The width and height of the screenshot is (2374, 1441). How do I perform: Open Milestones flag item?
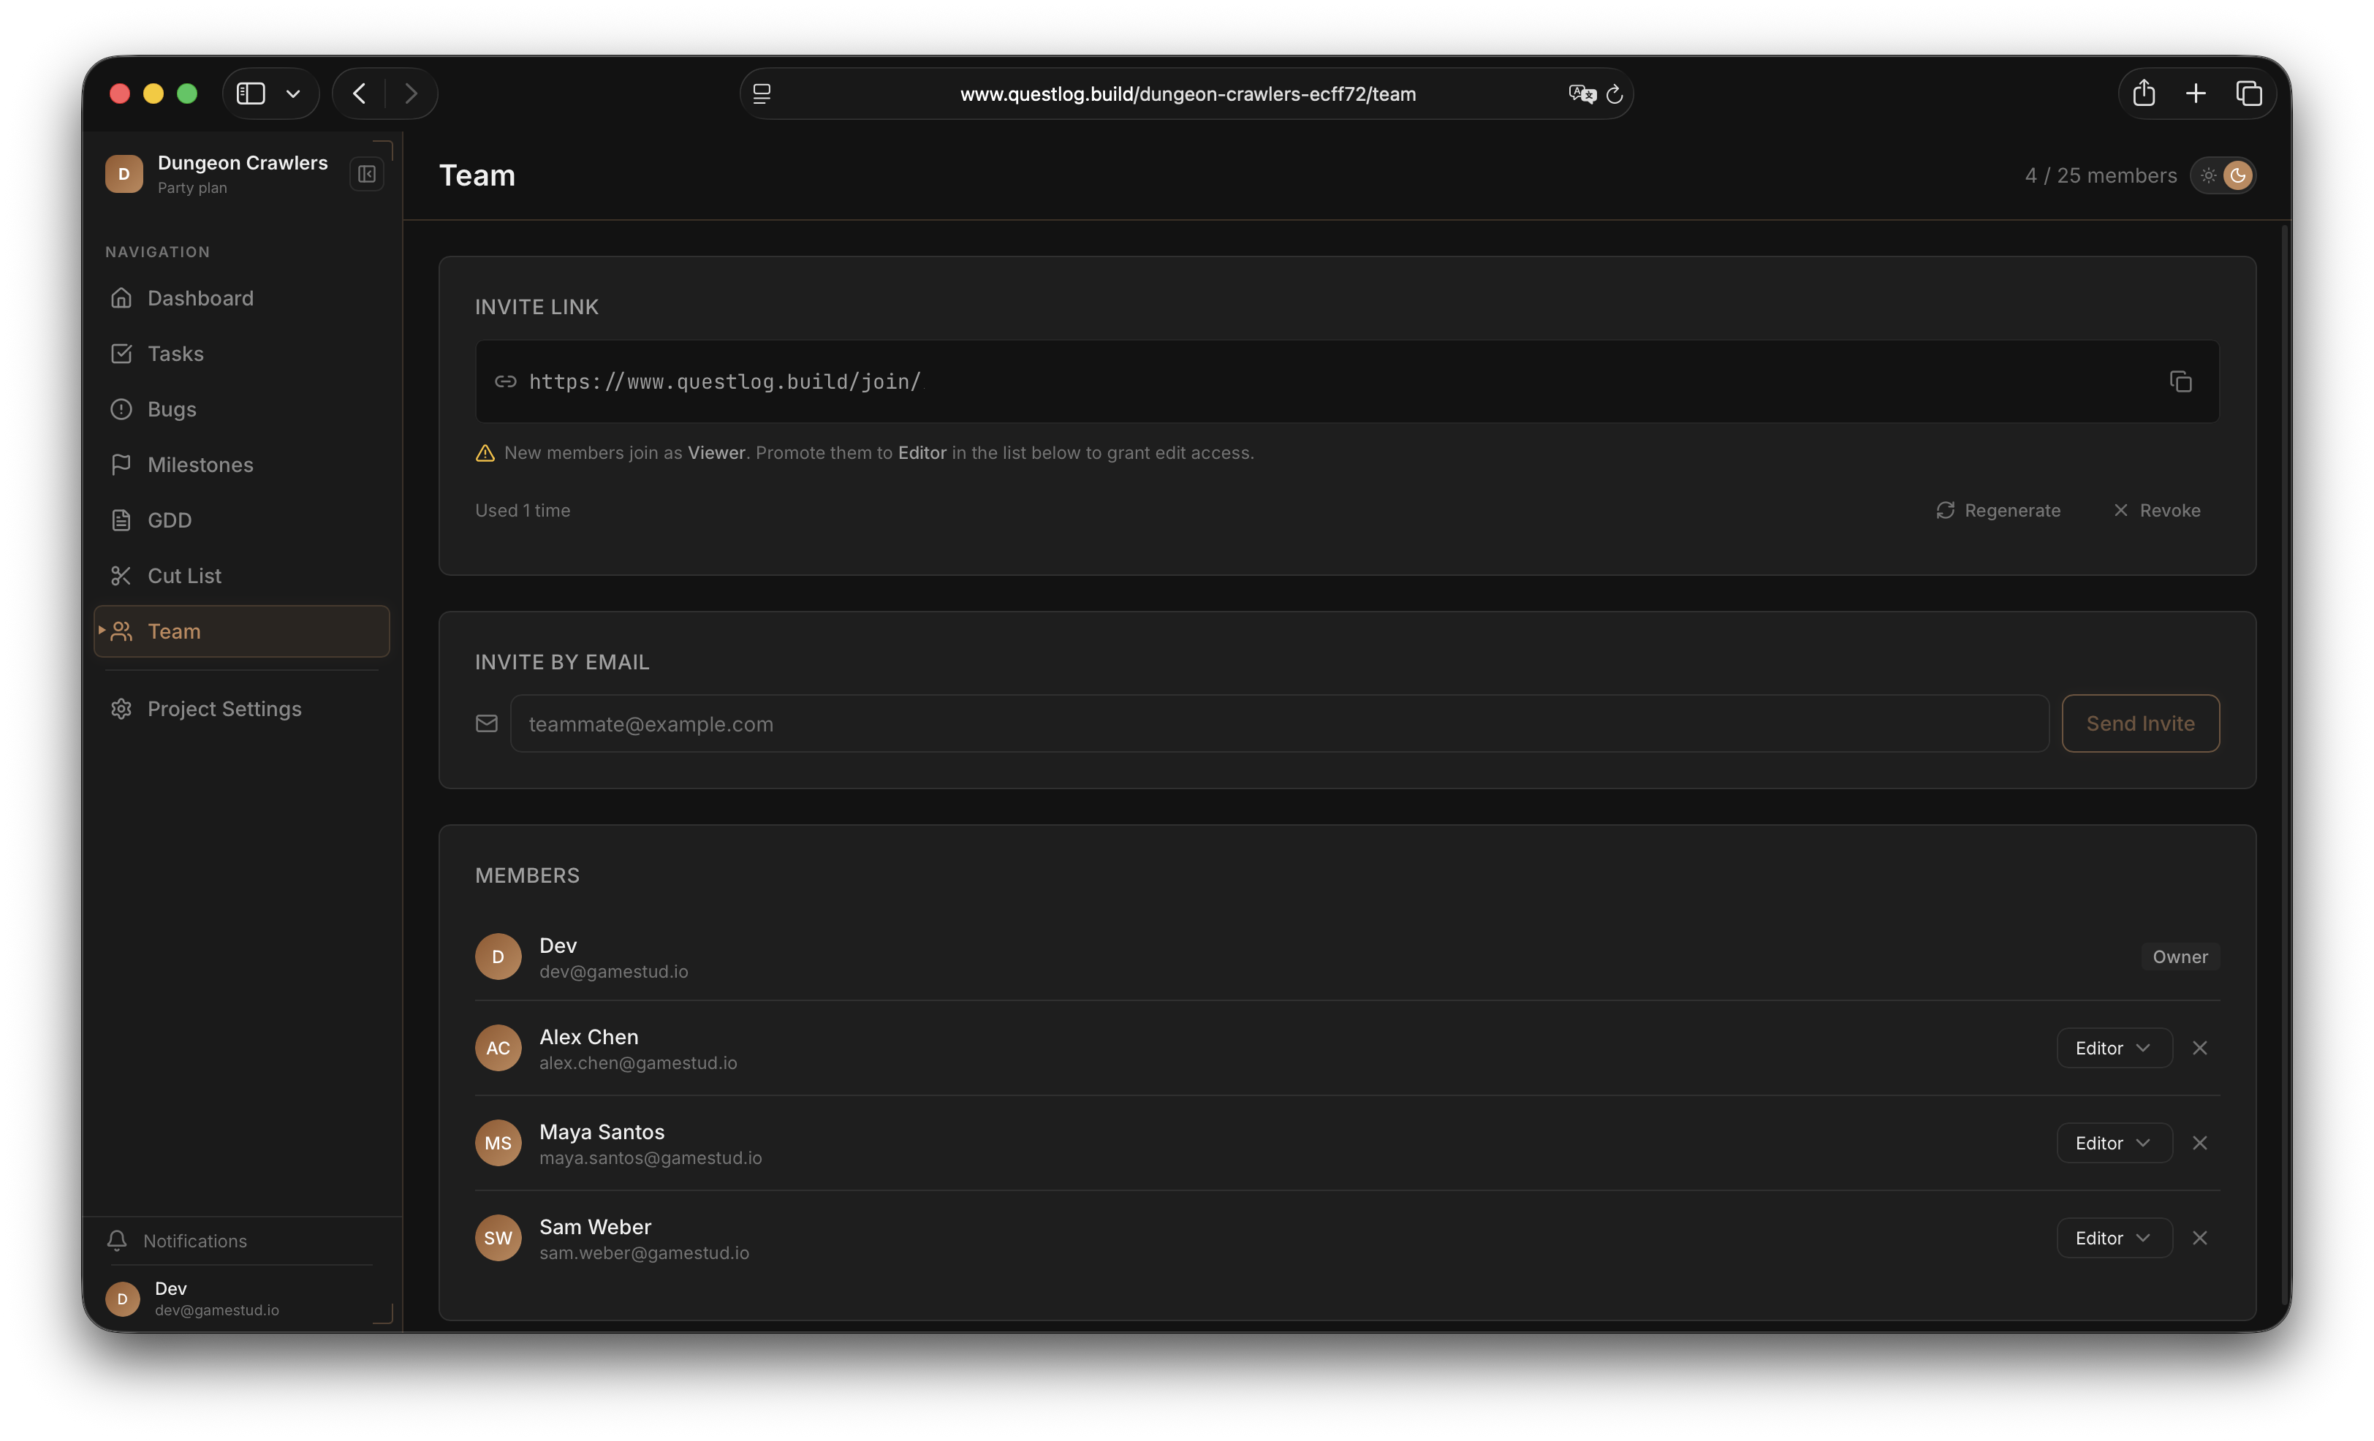pos(200,465)
